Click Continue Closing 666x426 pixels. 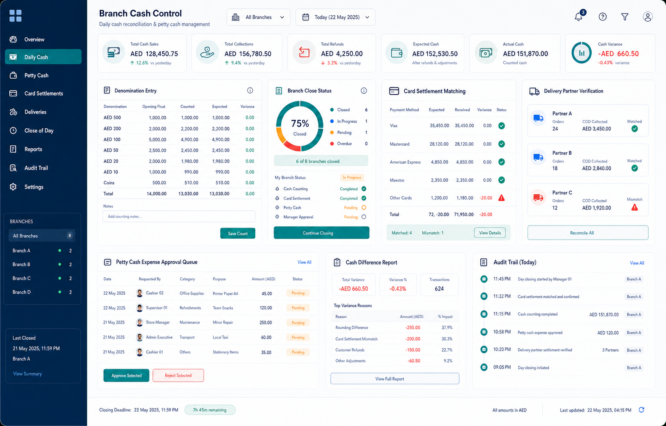point(322,233)
